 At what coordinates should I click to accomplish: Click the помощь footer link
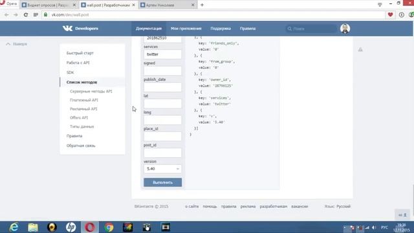210,206
